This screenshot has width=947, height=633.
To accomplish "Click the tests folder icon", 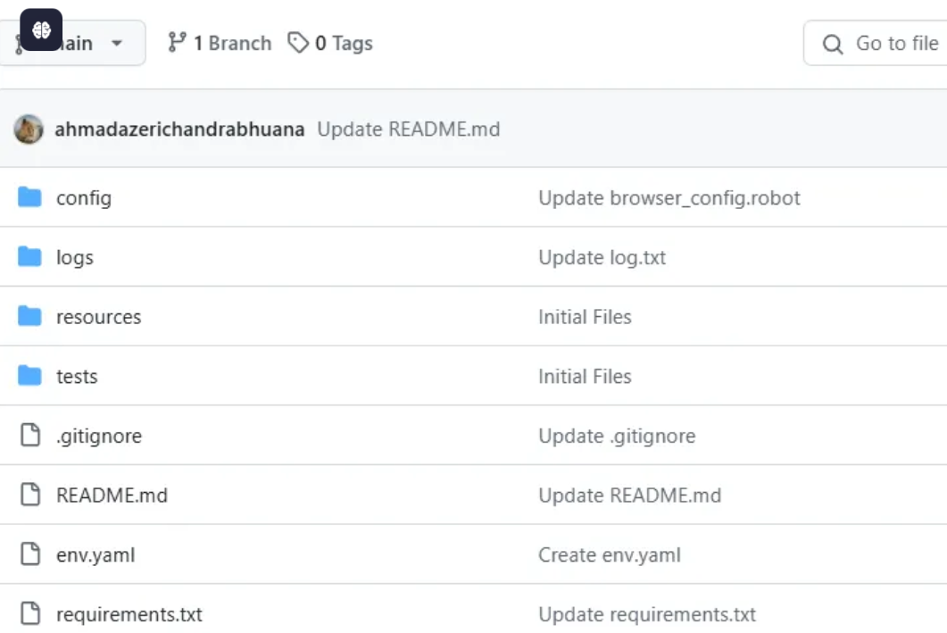I will tap(30, 376).
